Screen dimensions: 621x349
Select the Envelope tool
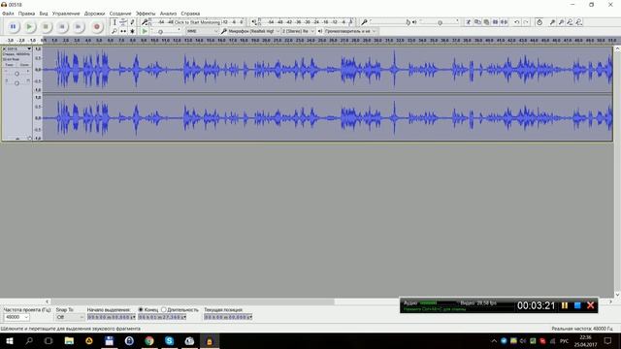123,22
